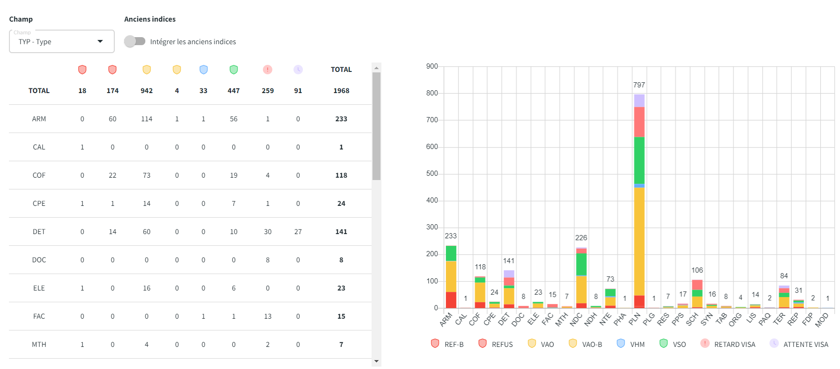Screen dimensions: 840x369
Task: Enable the Intégrer les anciens indices switch
Action: click(135, 41)
